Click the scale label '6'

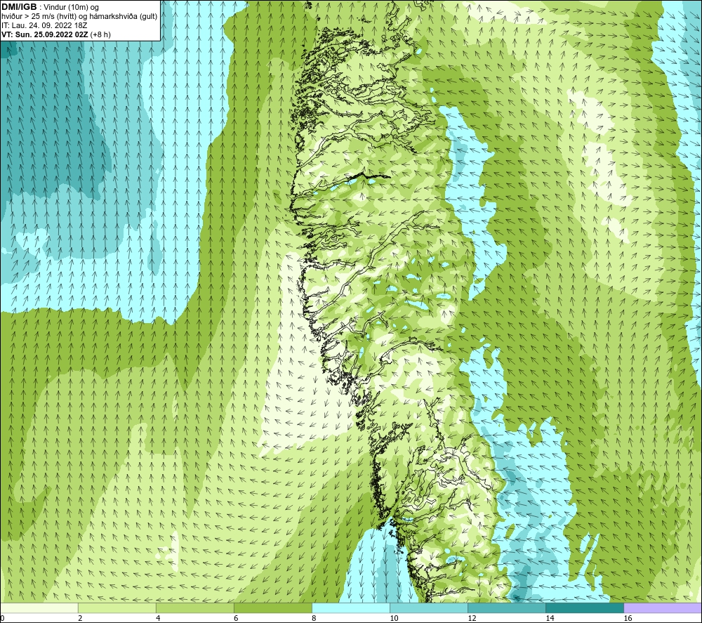click(236, 619)
